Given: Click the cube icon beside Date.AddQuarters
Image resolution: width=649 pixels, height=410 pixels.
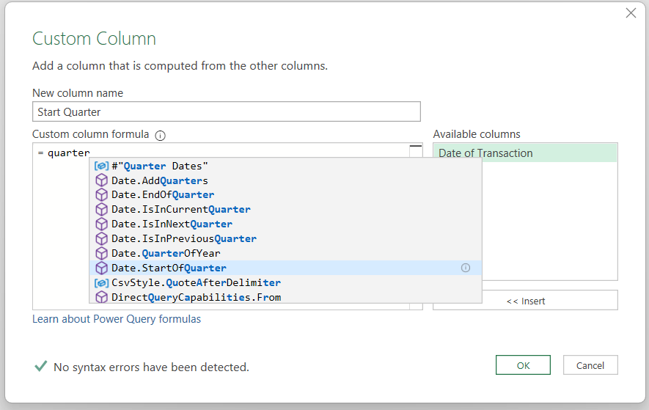Looking at the screenshot, I should [x=101, y=180].
